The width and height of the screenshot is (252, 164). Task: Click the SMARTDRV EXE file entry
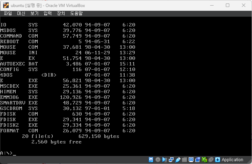click(68, 103)
